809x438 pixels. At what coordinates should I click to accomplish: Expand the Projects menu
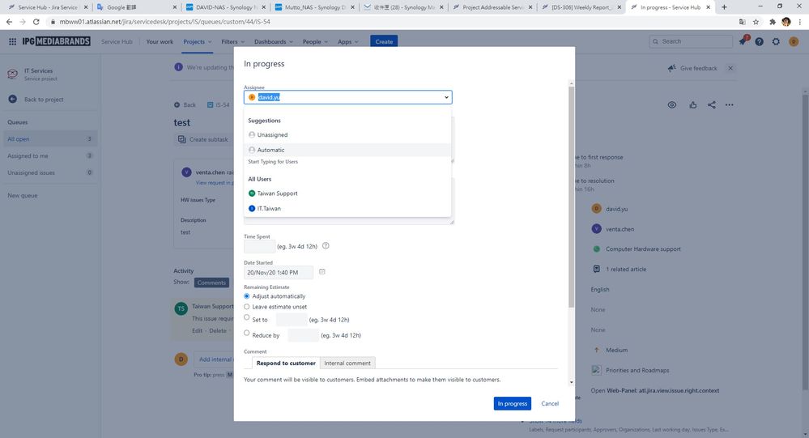click(198, 42)
